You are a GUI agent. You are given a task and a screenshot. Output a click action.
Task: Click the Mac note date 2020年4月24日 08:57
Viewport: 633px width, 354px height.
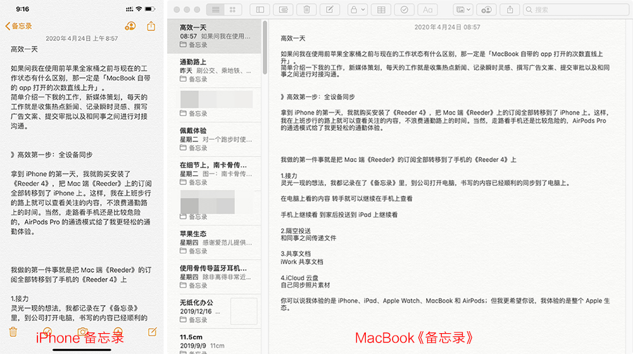(x=448, y=27)
